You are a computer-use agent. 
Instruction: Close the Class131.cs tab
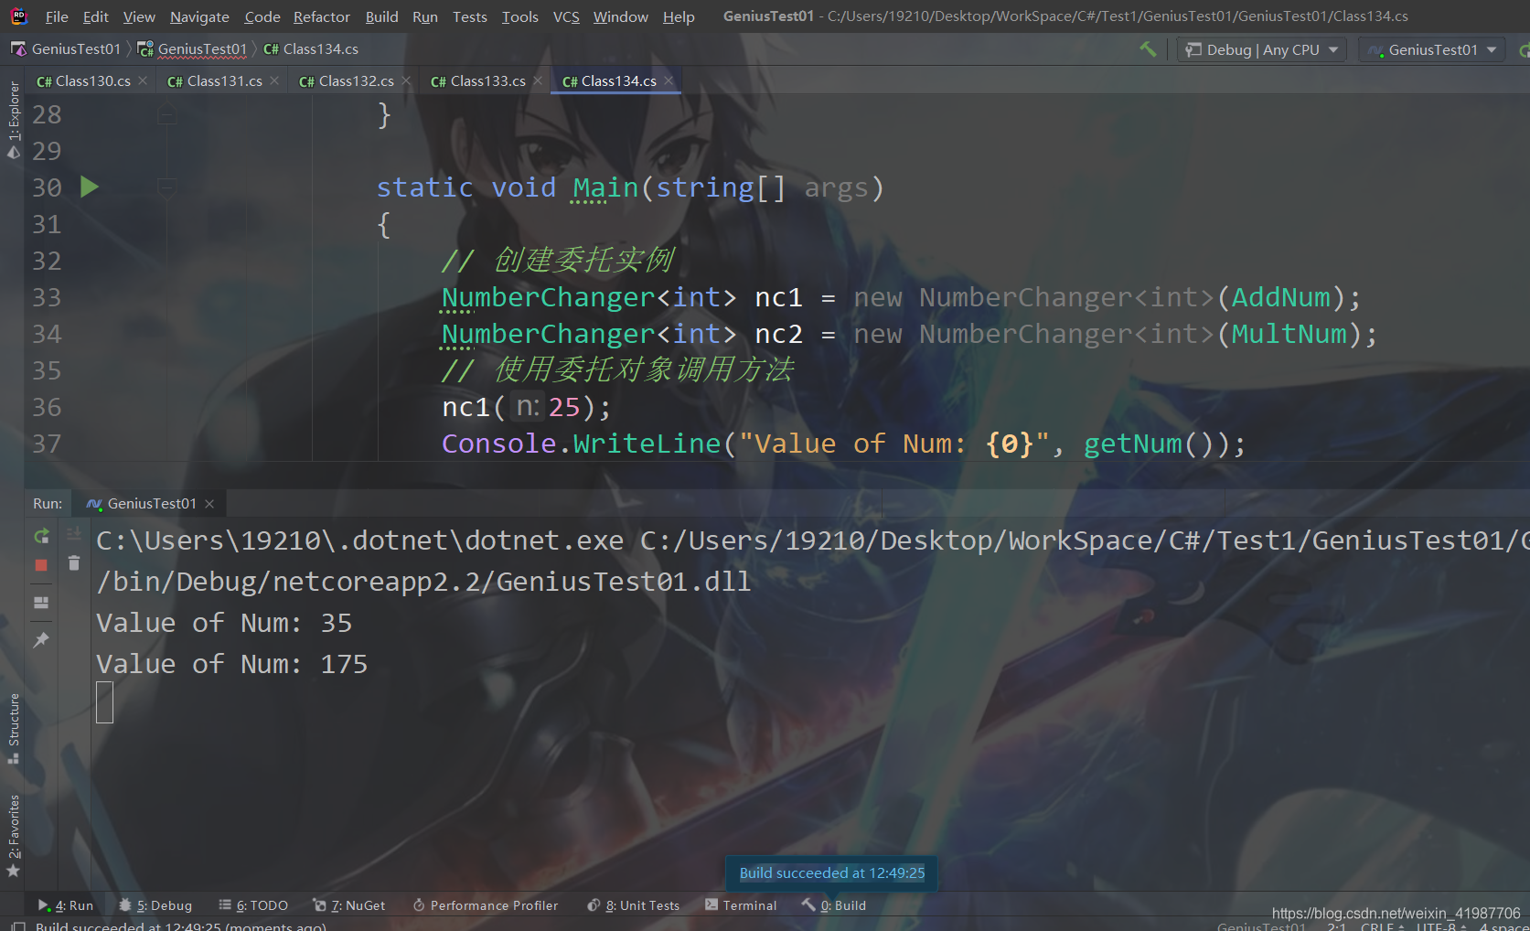click(274, 80)
